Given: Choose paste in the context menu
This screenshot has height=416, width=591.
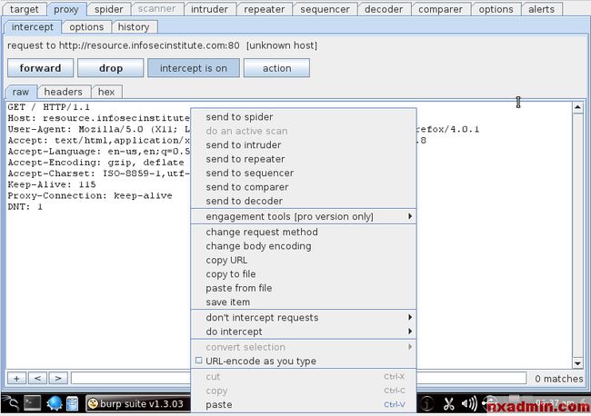Looking at the screenshot, I should [304, 405].
